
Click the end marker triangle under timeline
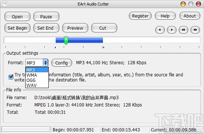click(104, 47)
